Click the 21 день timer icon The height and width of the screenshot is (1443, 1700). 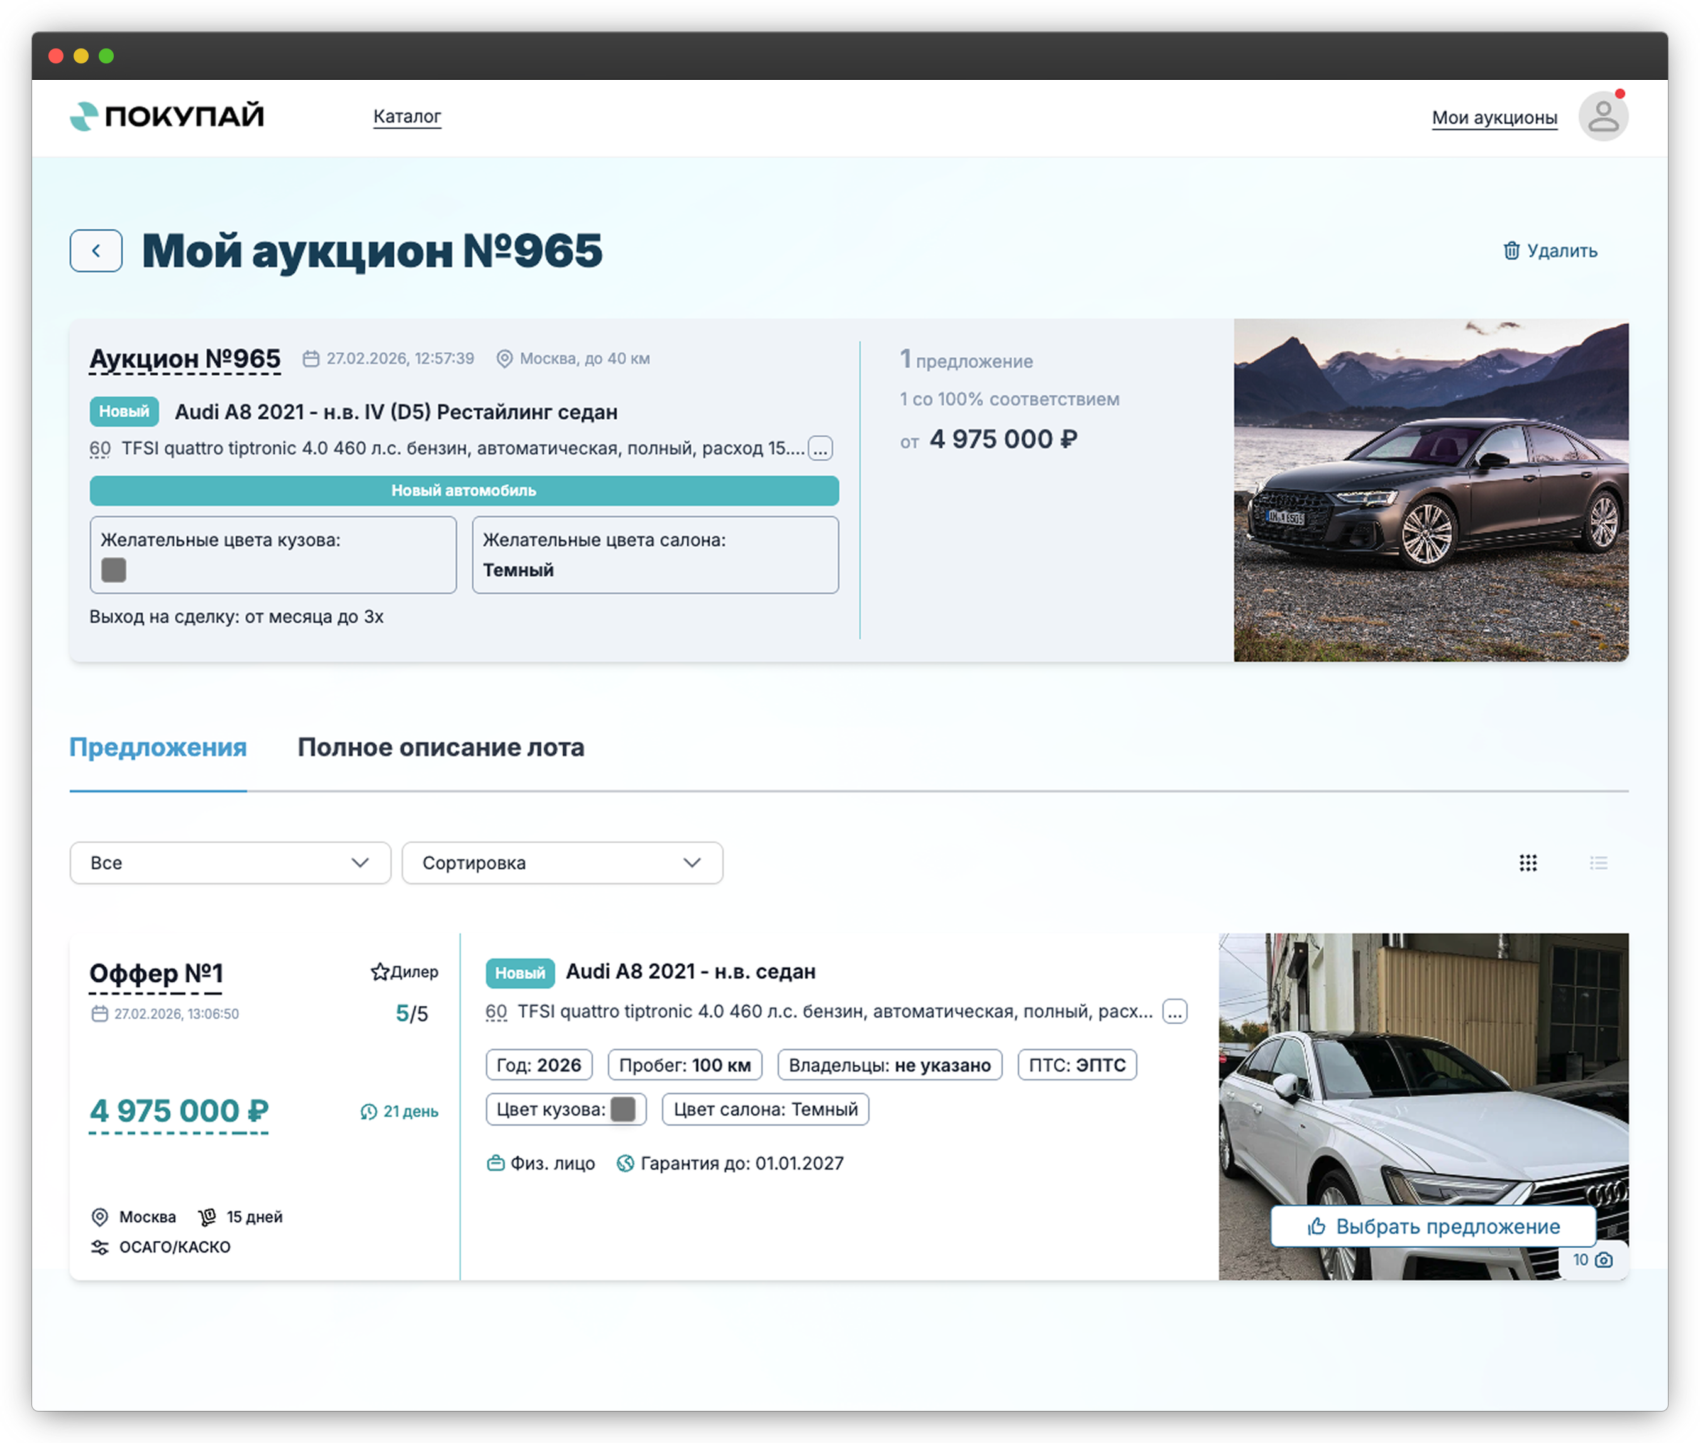point(368,1112)
